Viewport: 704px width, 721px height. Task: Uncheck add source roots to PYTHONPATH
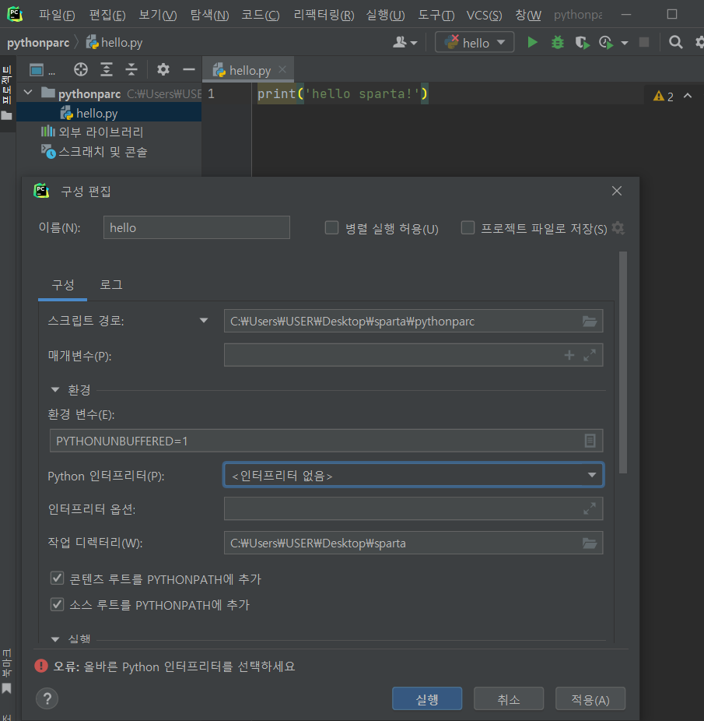pos(57,604)
